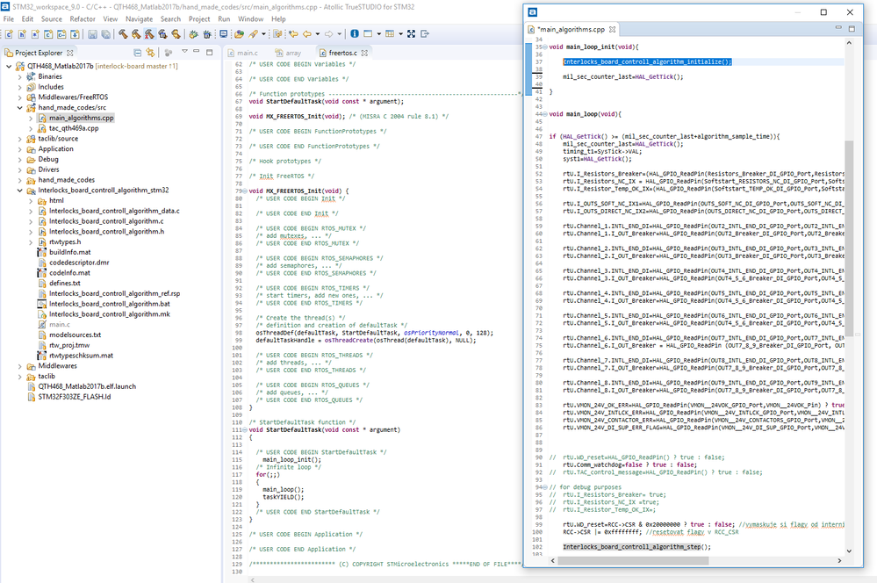Click main_loop_init() call in freertos.c
Viewport: 877px width, 583px height.
pos(292,460)
